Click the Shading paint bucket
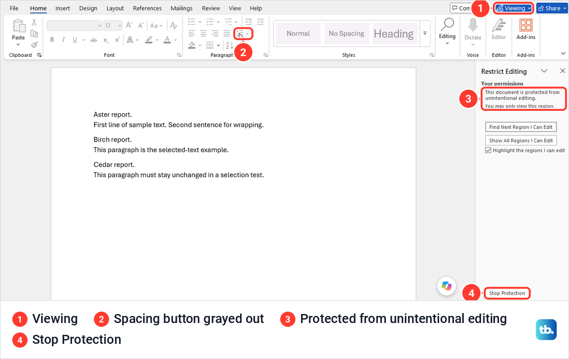Image resolution: width=569 pixels, height=359 pixels. 192,45
